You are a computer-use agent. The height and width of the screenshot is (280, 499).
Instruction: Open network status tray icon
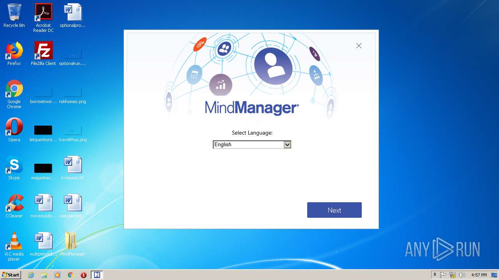[x=453, y=275]
